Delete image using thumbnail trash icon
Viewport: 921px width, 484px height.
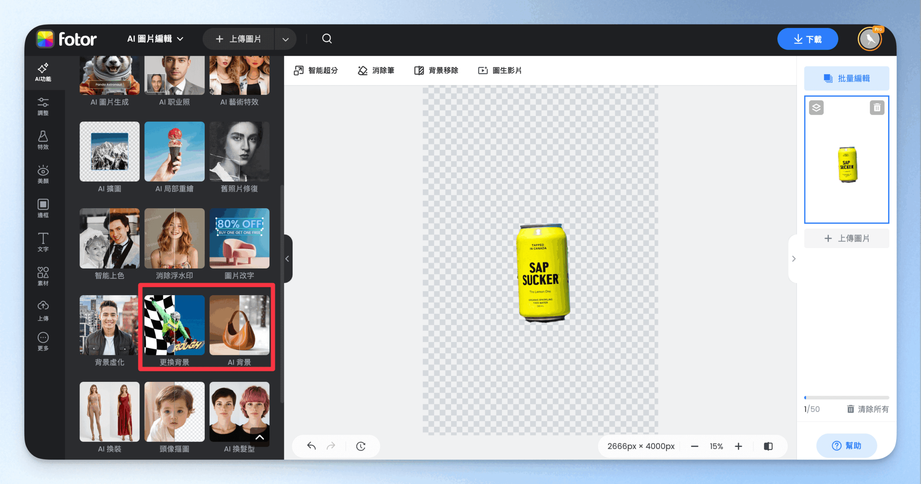click(x=877, y=108)
